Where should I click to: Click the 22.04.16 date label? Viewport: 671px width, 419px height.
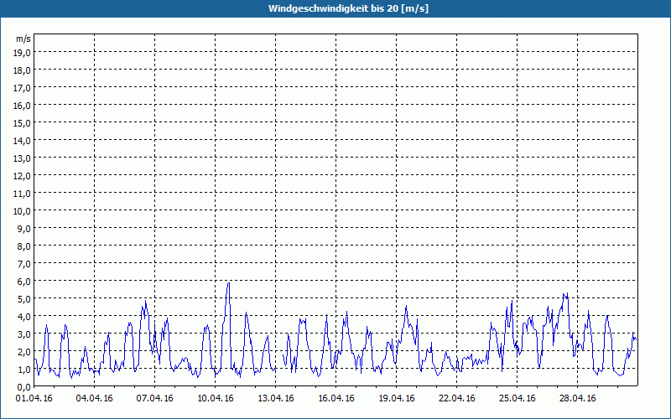[x=456, y=399]
